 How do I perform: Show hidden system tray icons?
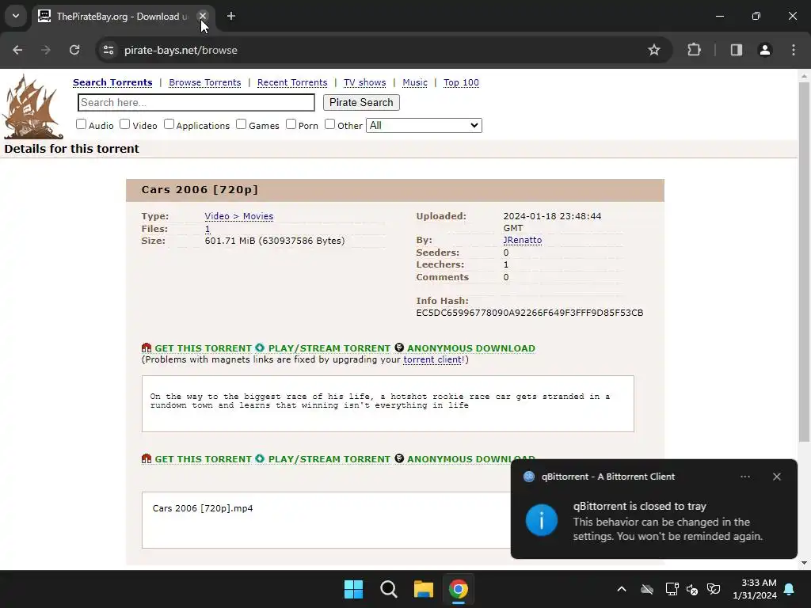pos(622,589)
